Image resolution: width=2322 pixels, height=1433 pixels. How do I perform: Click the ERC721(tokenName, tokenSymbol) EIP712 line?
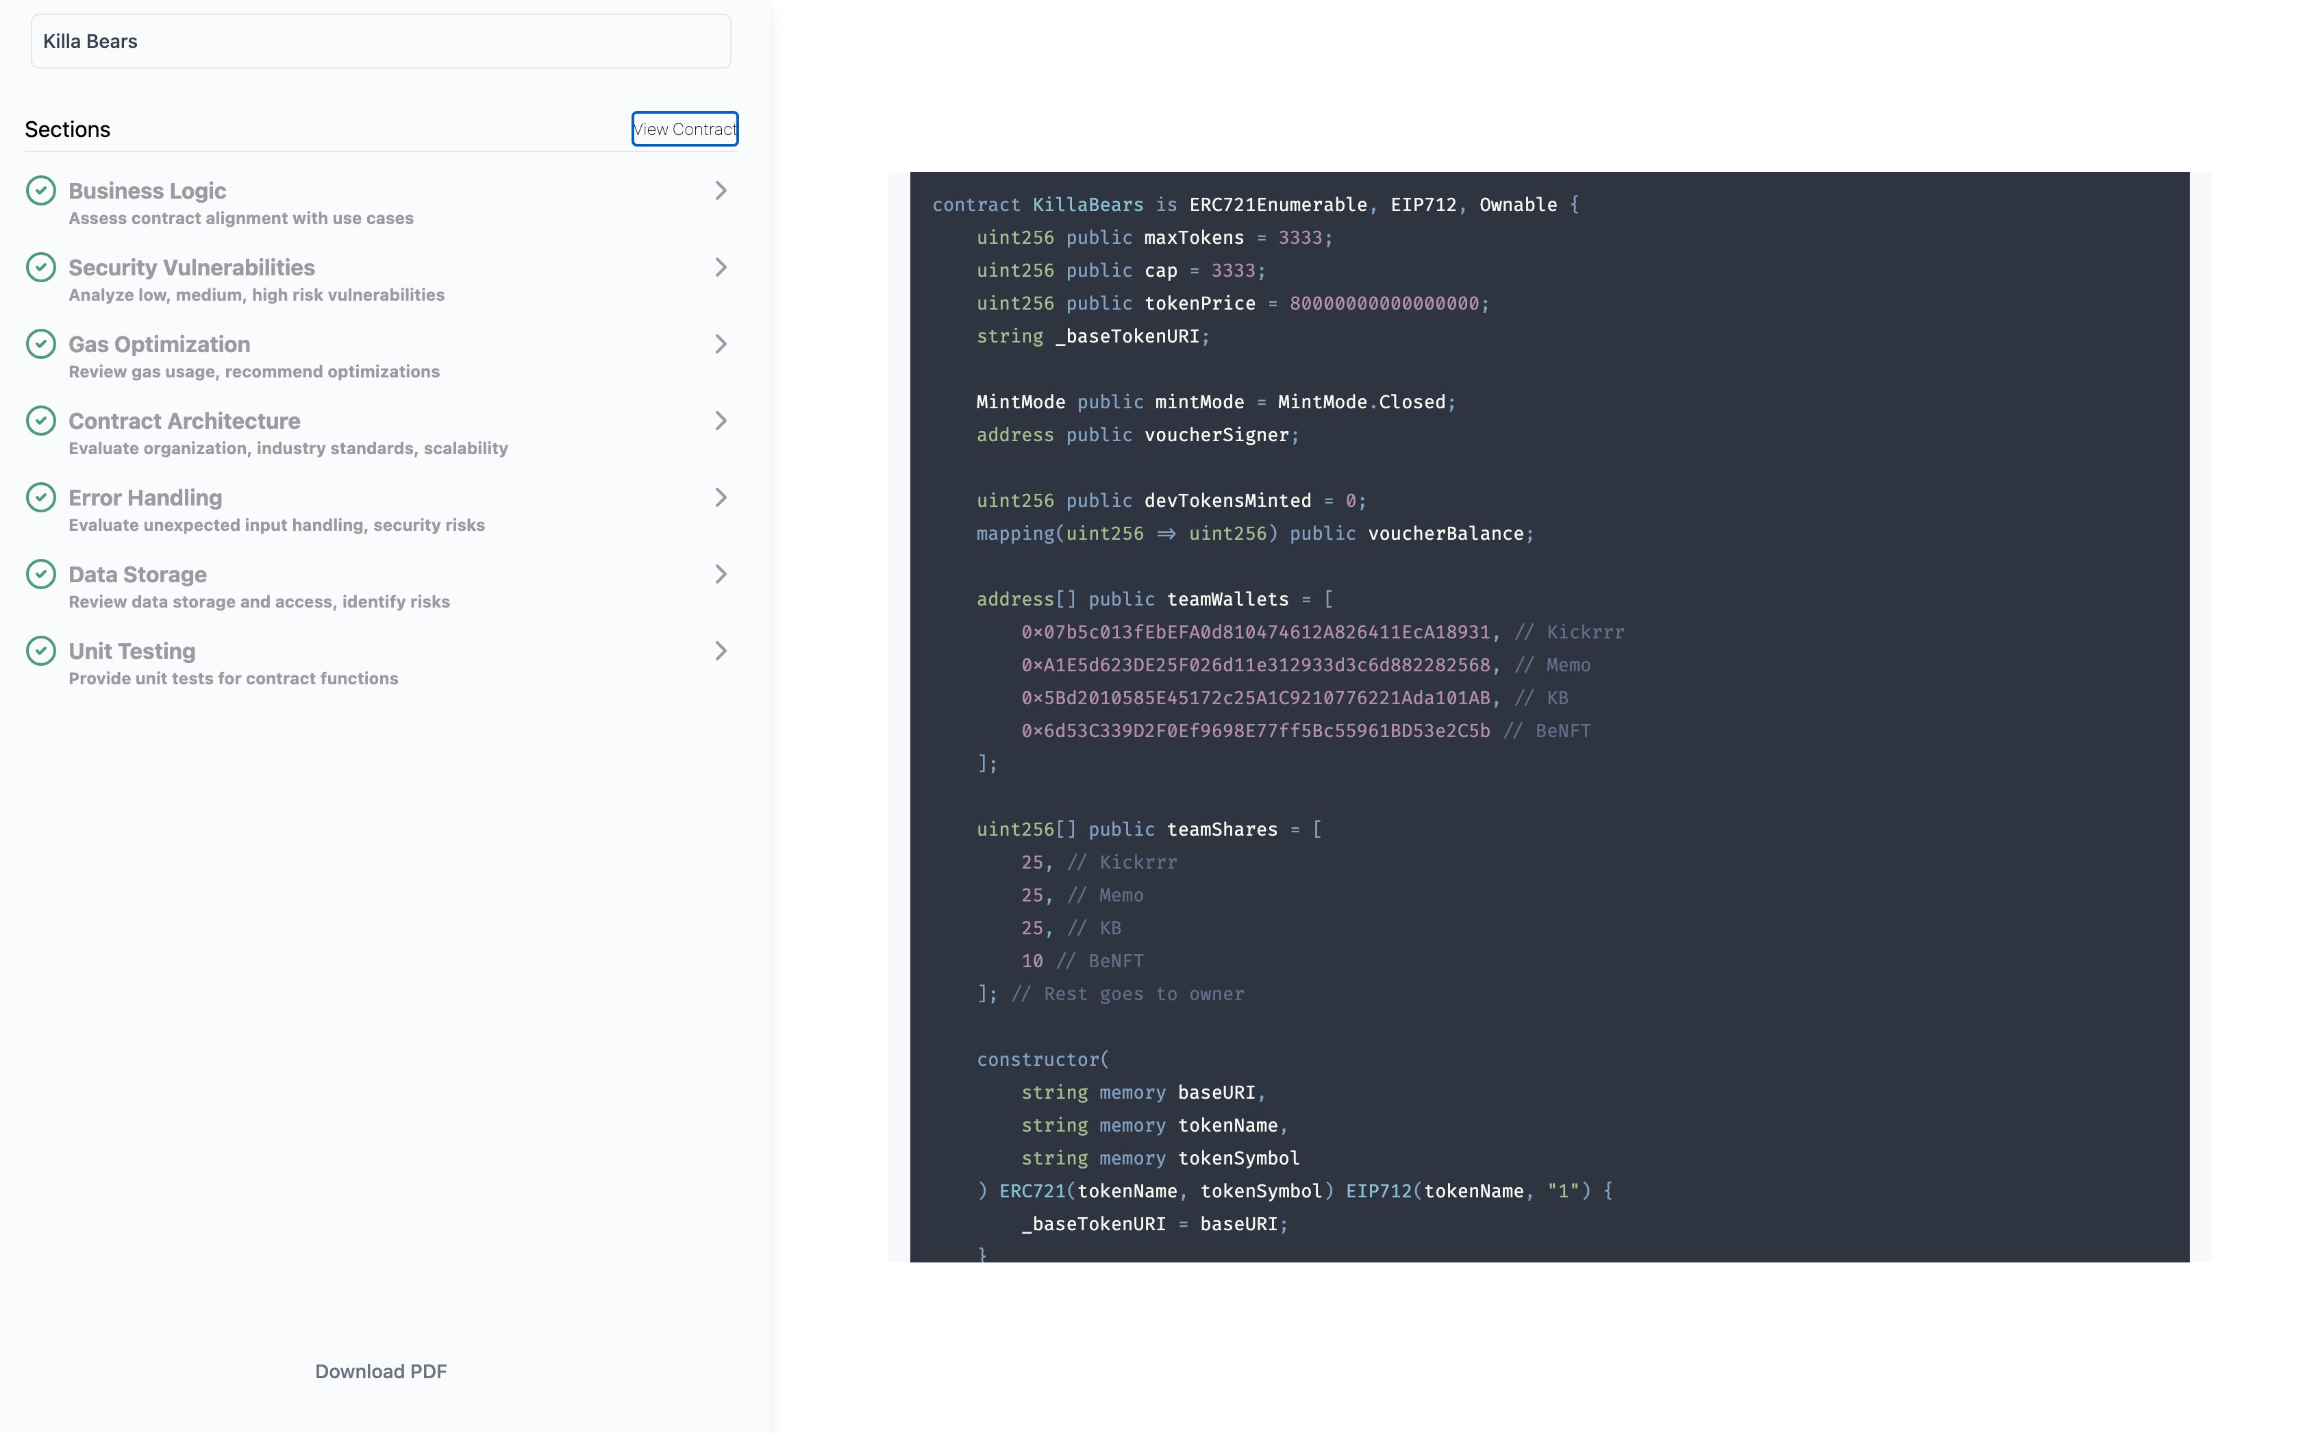pyautogui.click(x=1295, y=1191)
